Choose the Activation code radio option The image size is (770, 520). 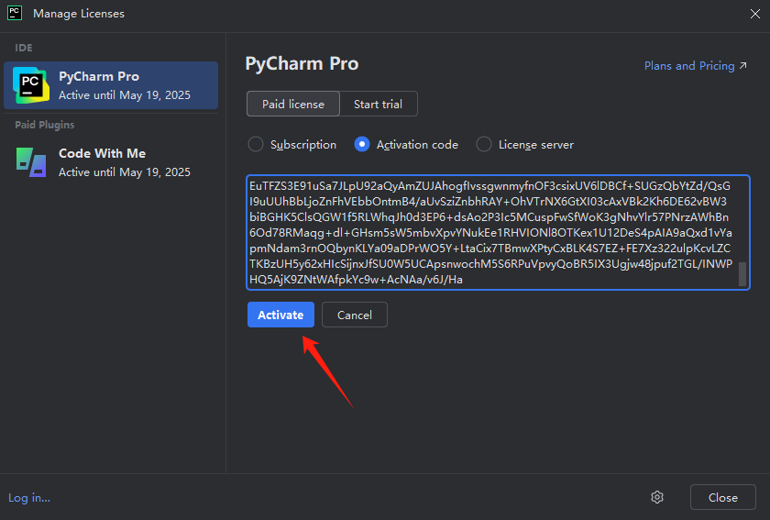pos(362,144)
